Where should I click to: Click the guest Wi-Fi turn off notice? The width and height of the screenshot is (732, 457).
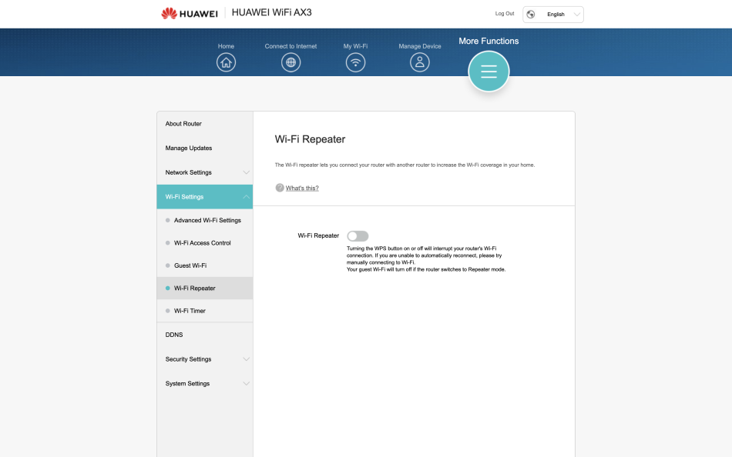(426, 269)
